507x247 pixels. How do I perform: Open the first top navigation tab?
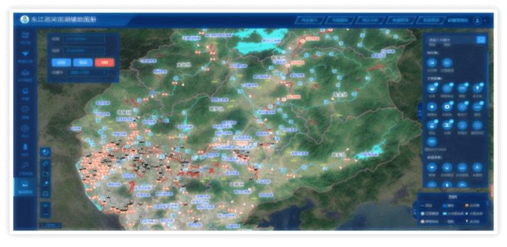click(308, 20)
